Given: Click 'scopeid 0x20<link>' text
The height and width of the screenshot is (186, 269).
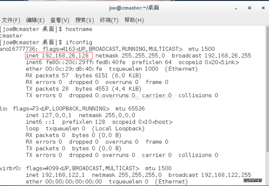Looking at the screenshot, I should coord(209,62).
